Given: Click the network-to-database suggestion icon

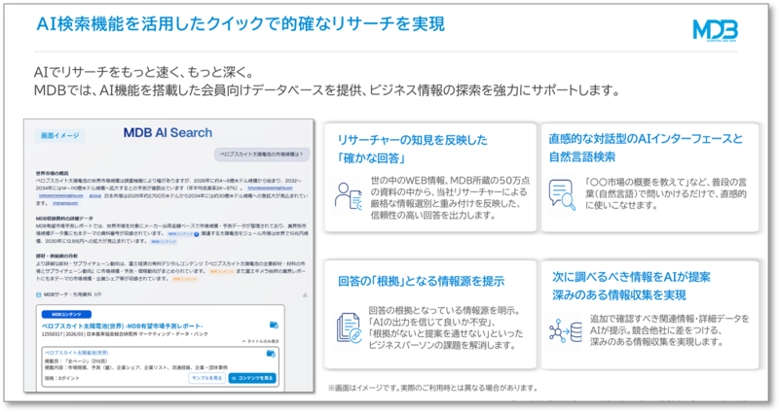Looking at the screenshot, I should 566,331.
